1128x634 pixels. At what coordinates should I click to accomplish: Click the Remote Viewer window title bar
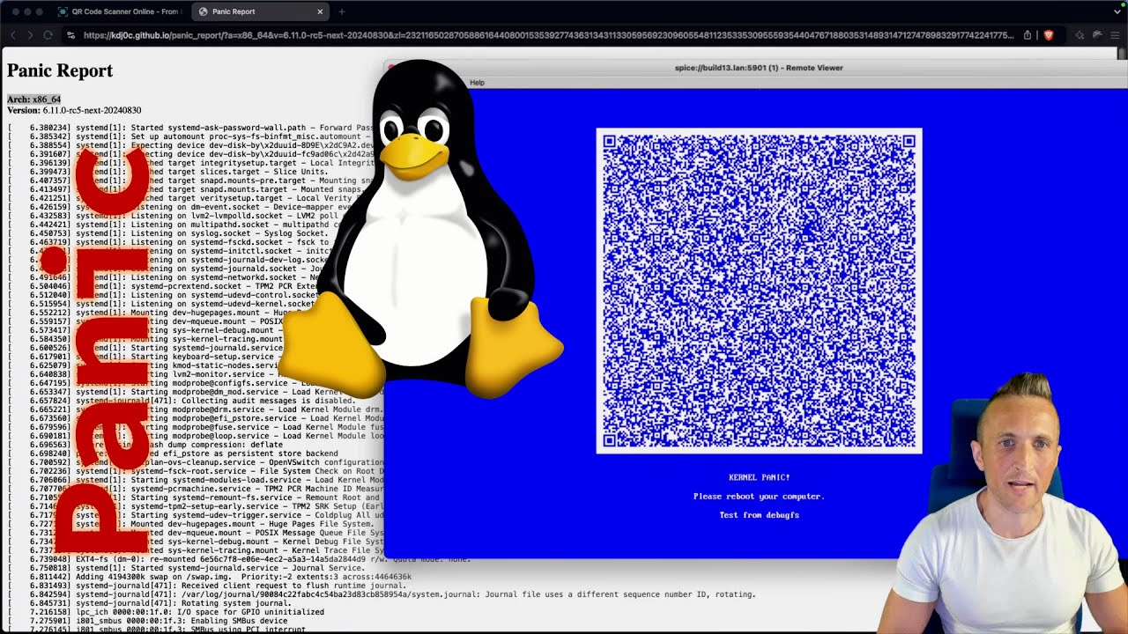[x=758, y=68]
